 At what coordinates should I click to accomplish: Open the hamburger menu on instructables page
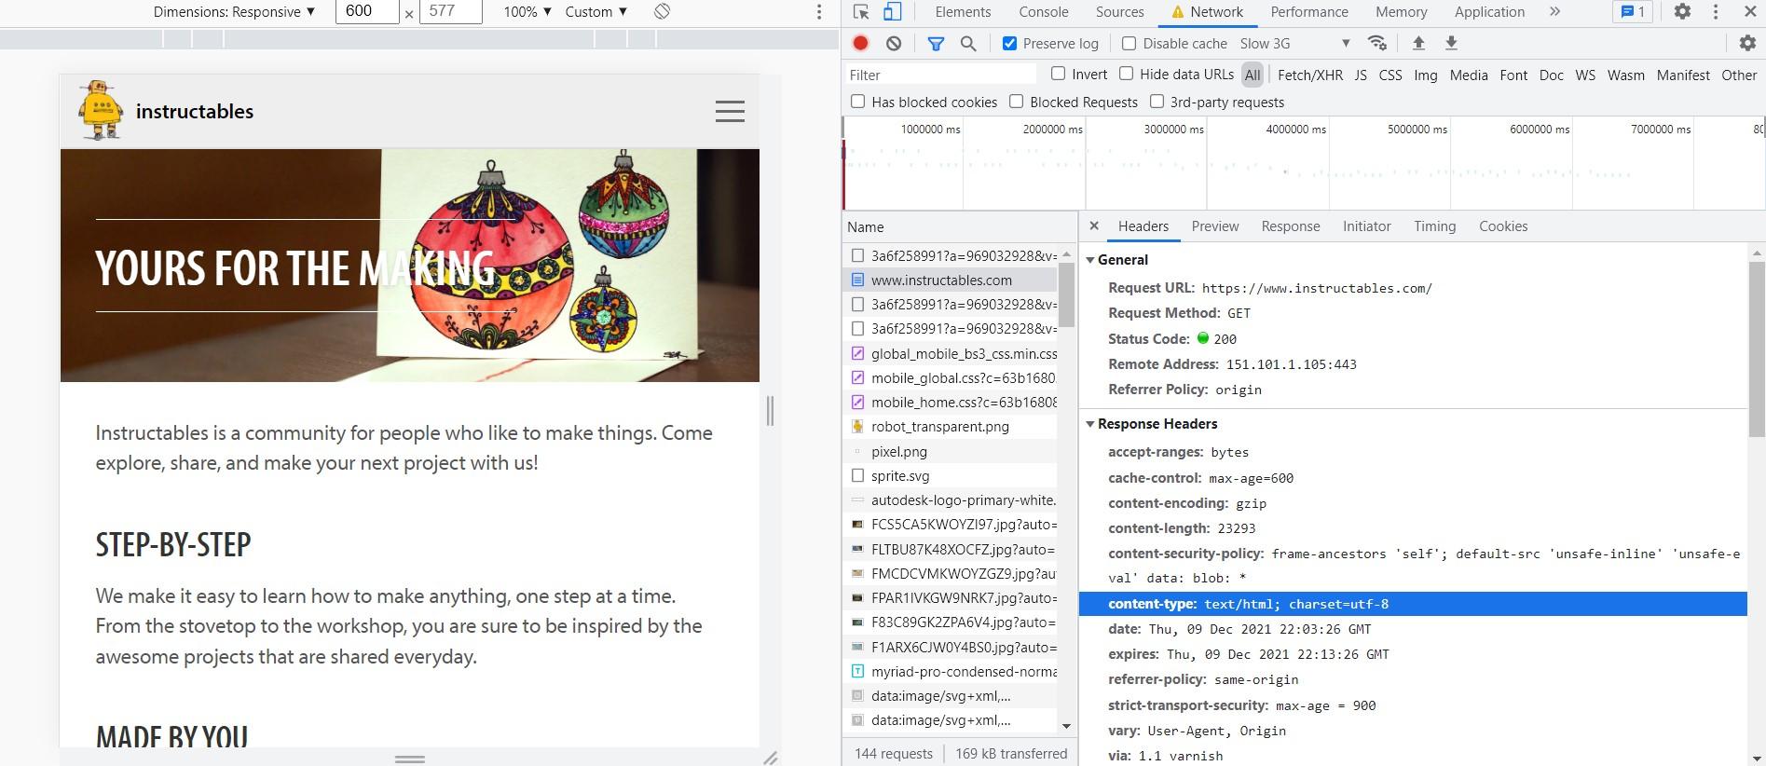point(730,112)
